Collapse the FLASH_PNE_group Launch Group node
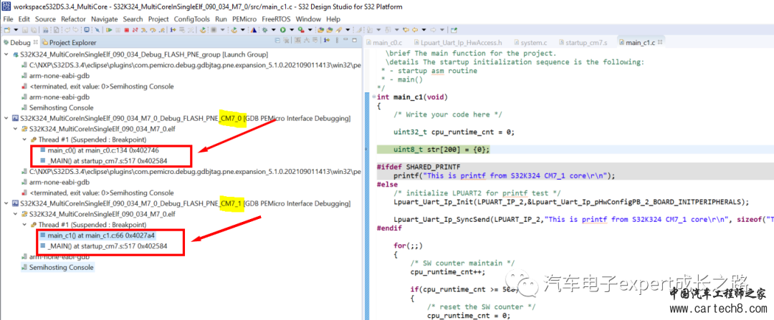774x320 pixels. [x=6, y=54]
